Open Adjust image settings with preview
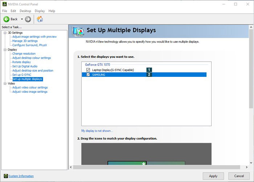The width and height of the screenshot is (254, 182). (x=34, y=37)
